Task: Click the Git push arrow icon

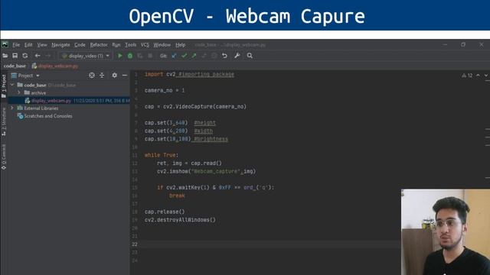Action: pos(194,56)
